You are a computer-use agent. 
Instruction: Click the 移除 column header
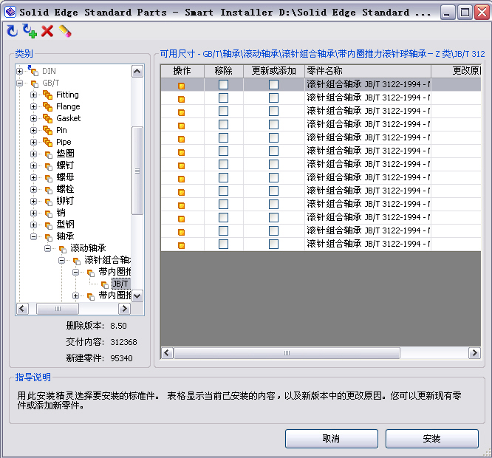(x=224, y=71)
